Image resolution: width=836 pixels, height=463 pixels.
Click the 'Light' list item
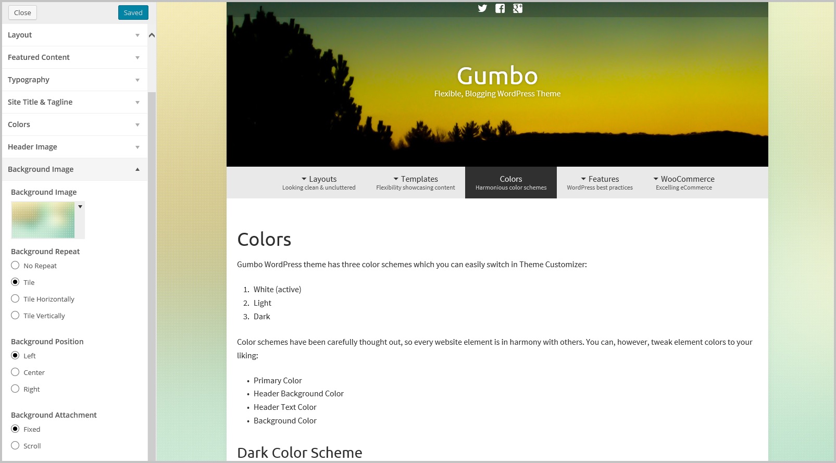pos(263,303)
